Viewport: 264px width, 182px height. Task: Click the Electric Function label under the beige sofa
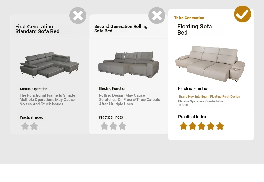[194, 88]
